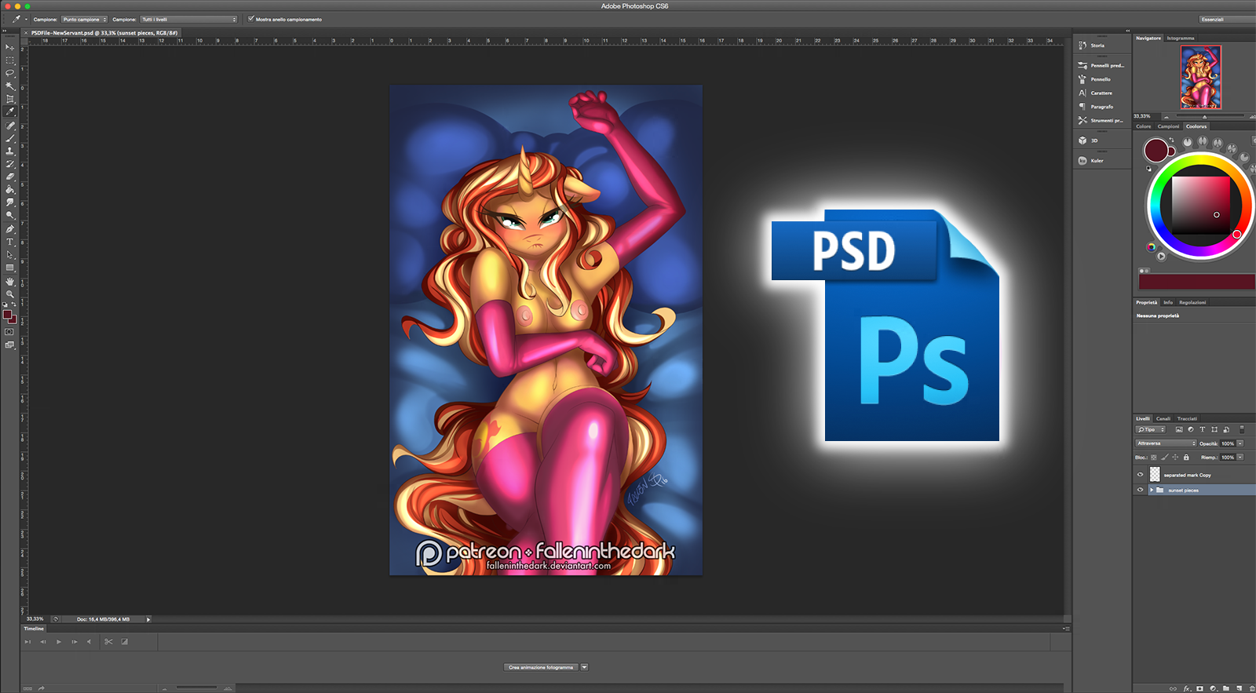Switch to the Tracciati tab
This screenshot has height=693, width=1256.
(x=1187, y=418)
